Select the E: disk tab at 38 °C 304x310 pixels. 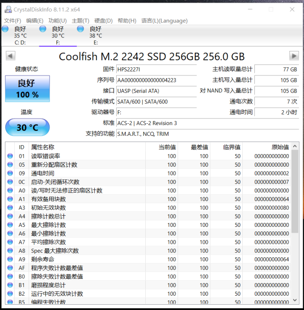pyautogui.click(x=96, y=36)
